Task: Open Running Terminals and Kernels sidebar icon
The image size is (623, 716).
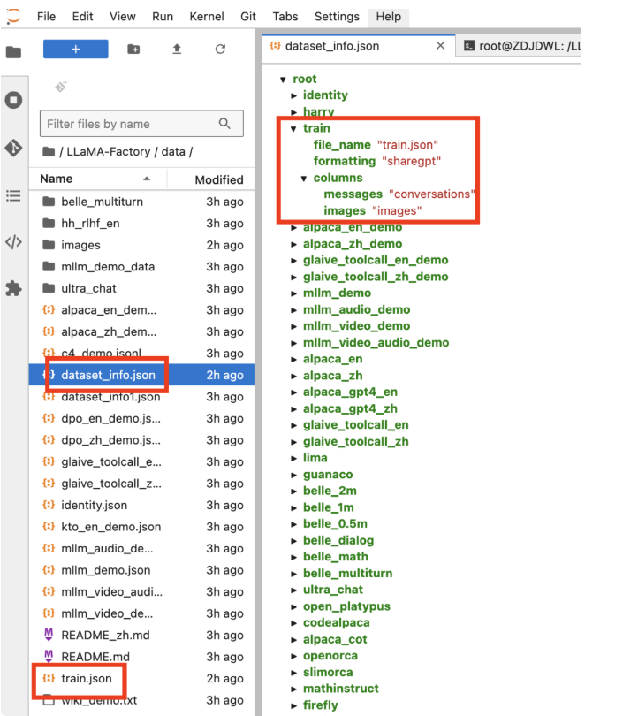Action: pyautogui.click(x=13, y=100)
